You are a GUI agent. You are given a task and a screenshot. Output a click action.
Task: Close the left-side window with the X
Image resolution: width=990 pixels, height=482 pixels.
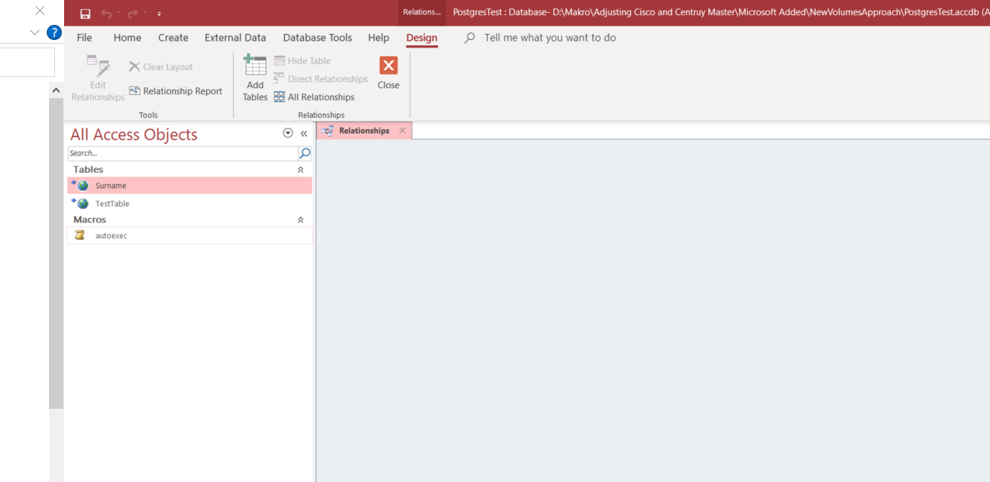(x=40, y=11)
